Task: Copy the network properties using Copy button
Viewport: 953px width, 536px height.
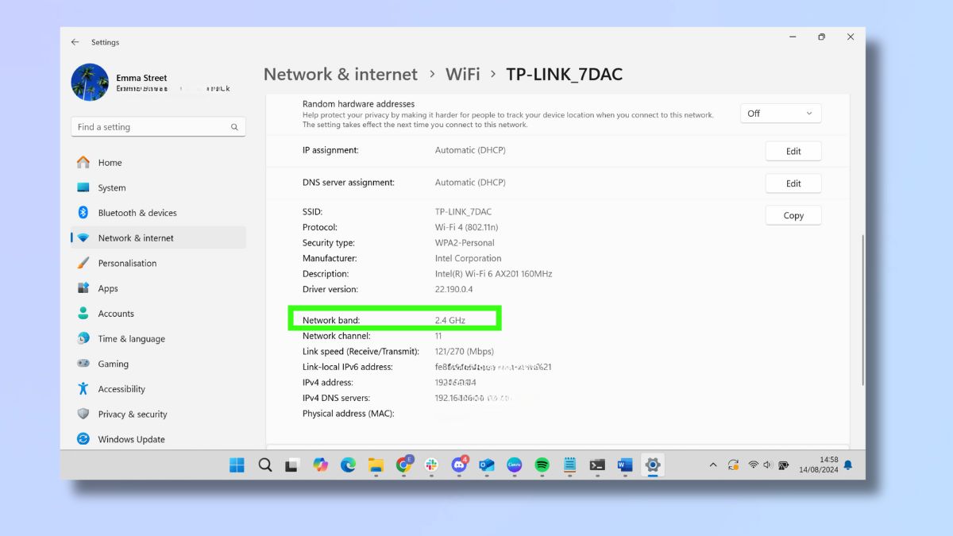Action: pos(793,214)
